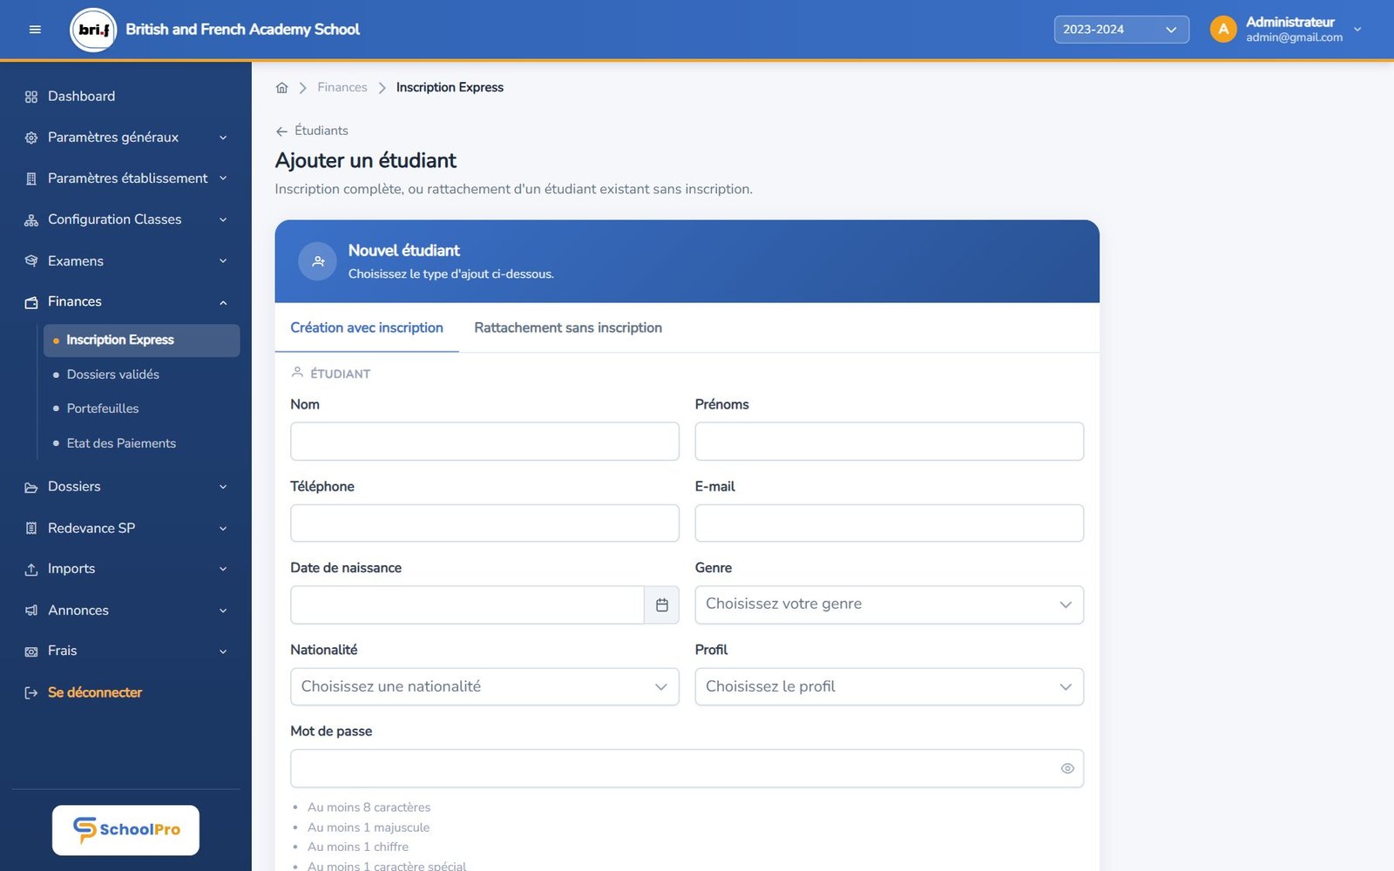Switch to Création avec inscription tab
This screenshot has width=1394, height=871.
tap(367, 328)
